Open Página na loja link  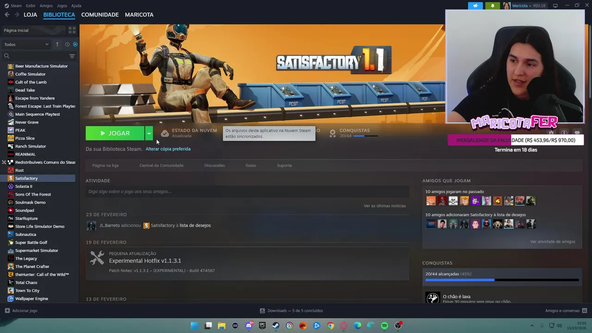click(x=105, y=165)
